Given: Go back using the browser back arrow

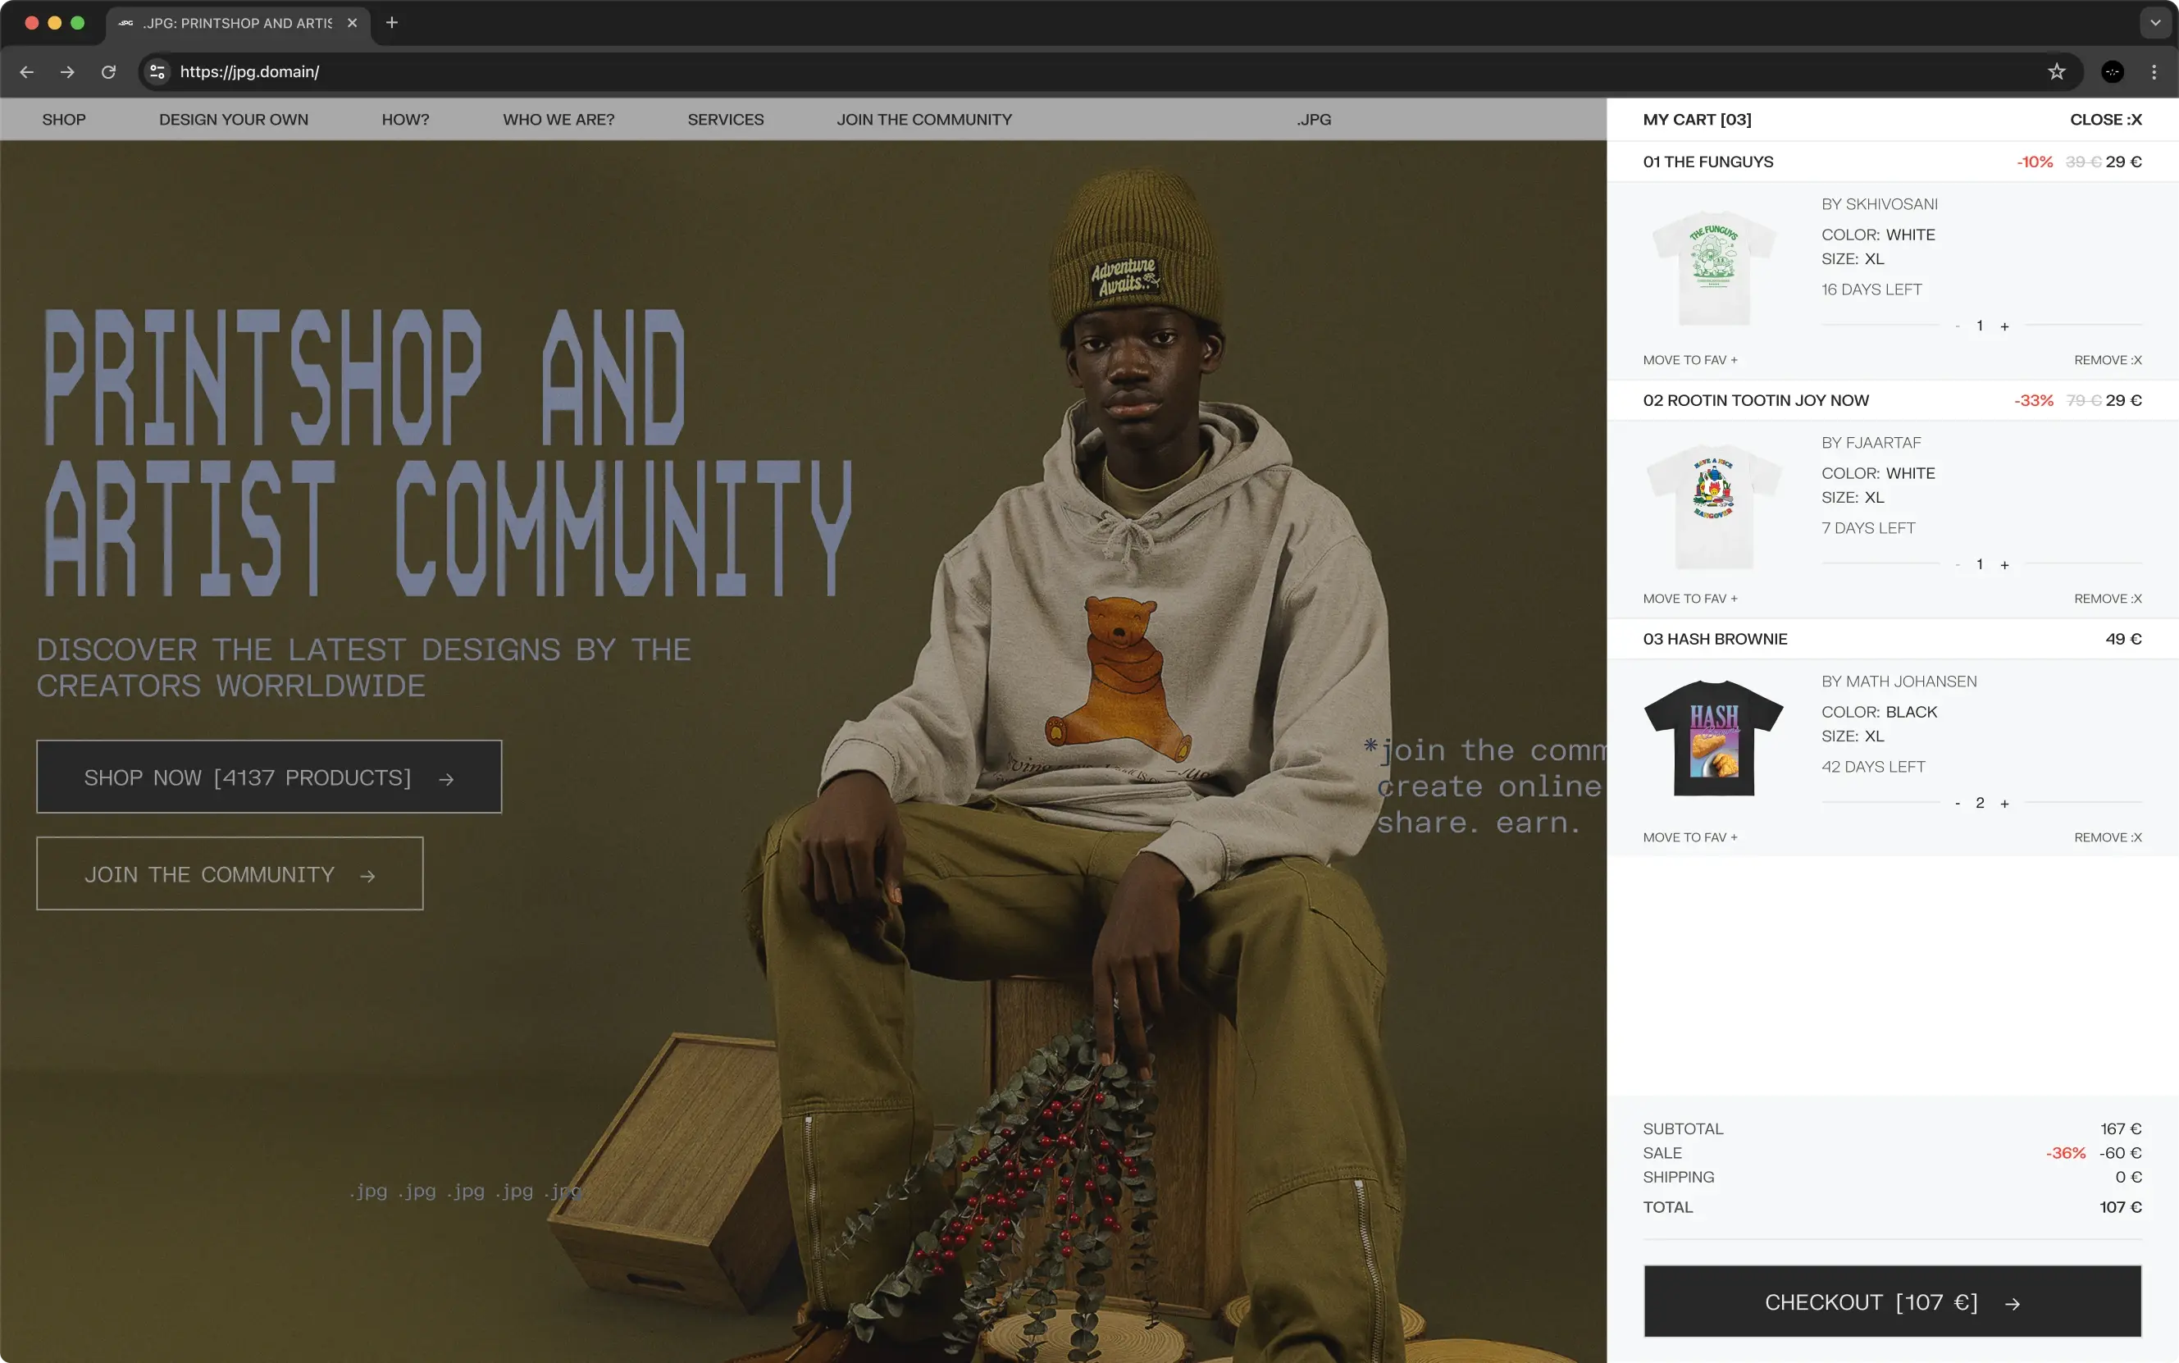Looking at the screenshot, I should pos(27,72).
